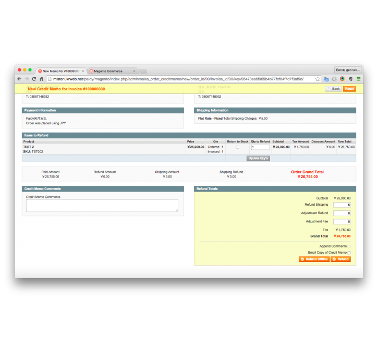Viewport: 378px width, 355px height.
Task: Click the Paid Amount ¥26,755.00 value
Action: [x=51, y=177]
